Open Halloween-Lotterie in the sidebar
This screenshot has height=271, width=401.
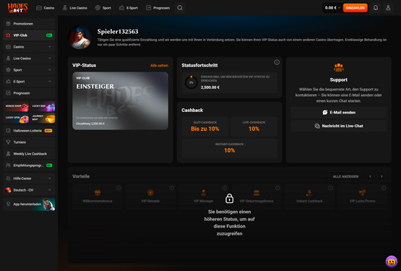[29, 131]
